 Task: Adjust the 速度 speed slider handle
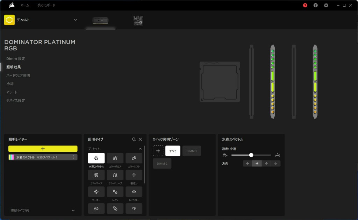251,155
